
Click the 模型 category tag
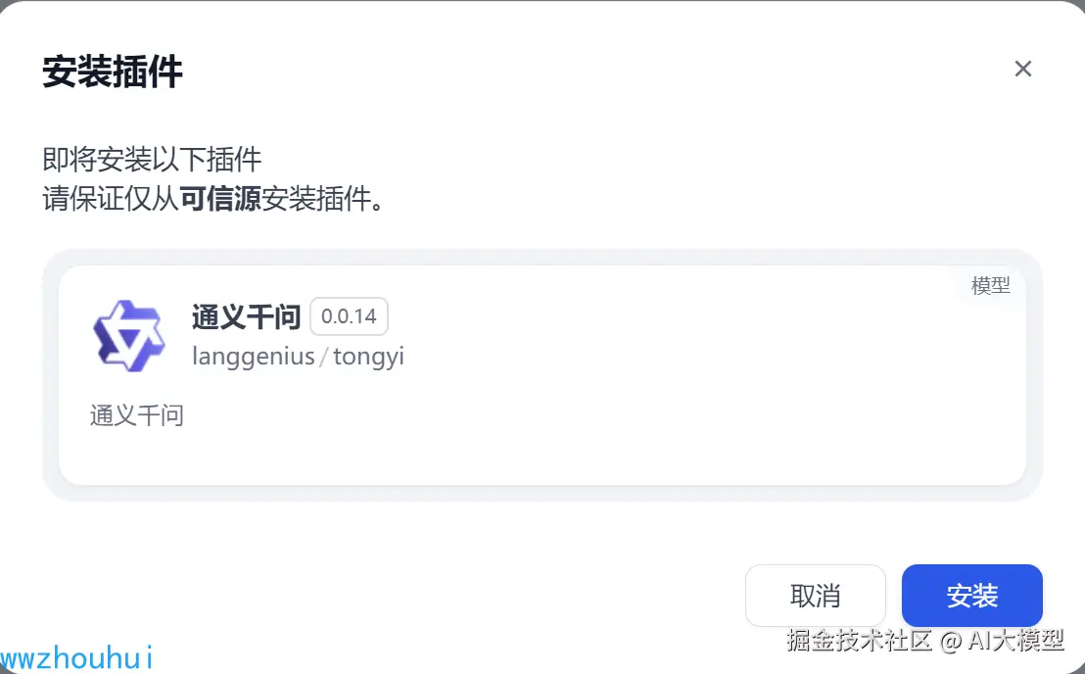[990, 286]
